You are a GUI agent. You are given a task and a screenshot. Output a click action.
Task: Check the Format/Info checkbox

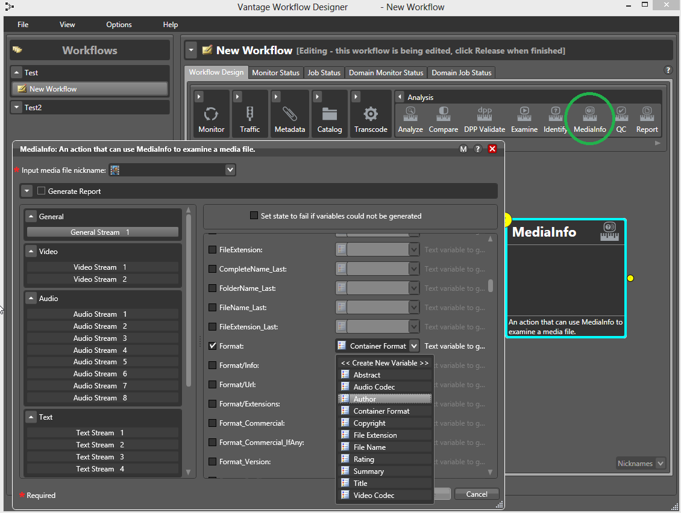212,365
